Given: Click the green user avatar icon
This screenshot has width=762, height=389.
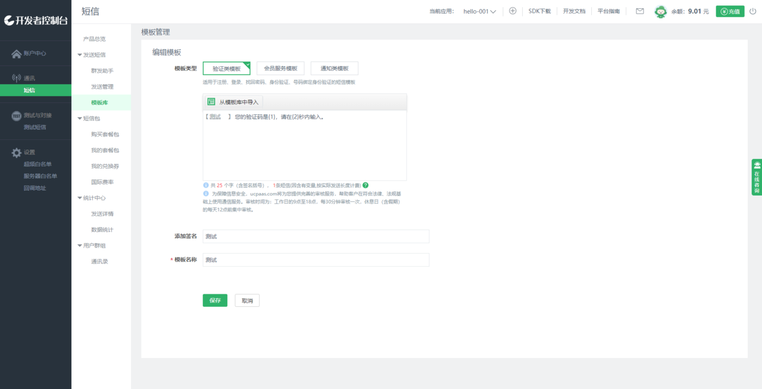Looking at the screenshot, I should [x=660, y=11].
